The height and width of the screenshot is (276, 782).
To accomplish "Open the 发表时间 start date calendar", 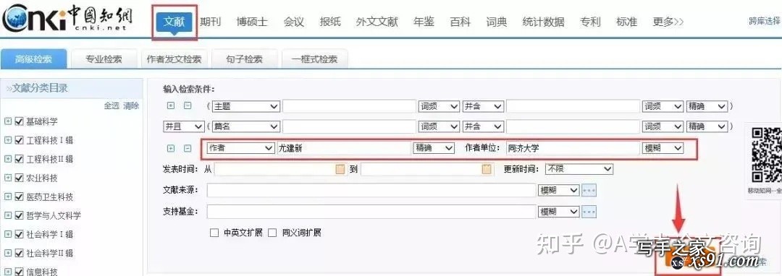I will pos(340,169).
